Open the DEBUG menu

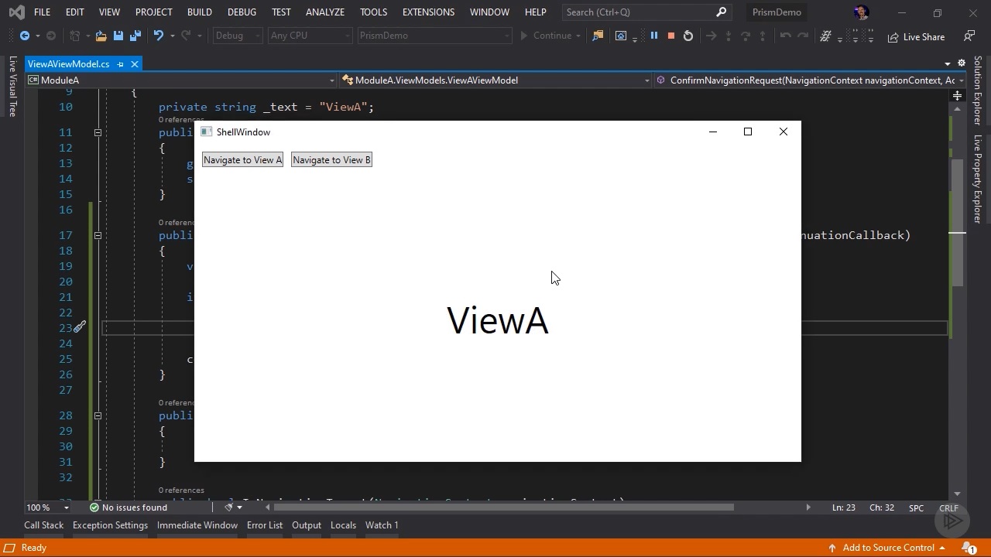point(242,12)
